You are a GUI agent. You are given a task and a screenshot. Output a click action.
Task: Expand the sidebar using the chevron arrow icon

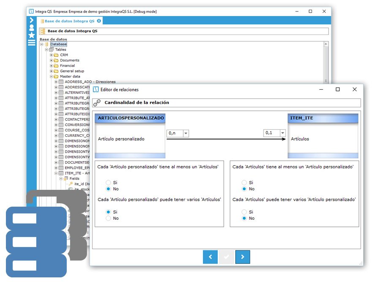tap(31, 21)
